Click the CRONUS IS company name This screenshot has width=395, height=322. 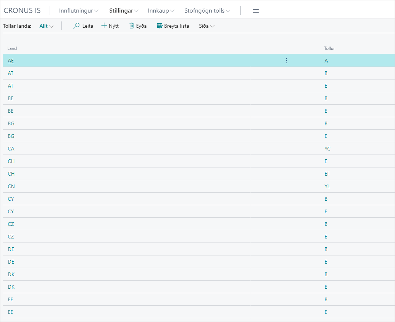coord(22,10)
